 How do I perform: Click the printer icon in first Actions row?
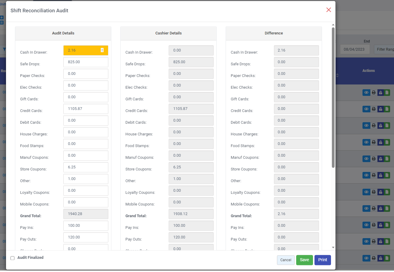point(374,93)
